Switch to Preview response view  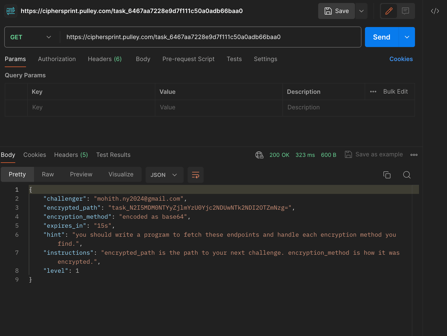pos(81,174)
